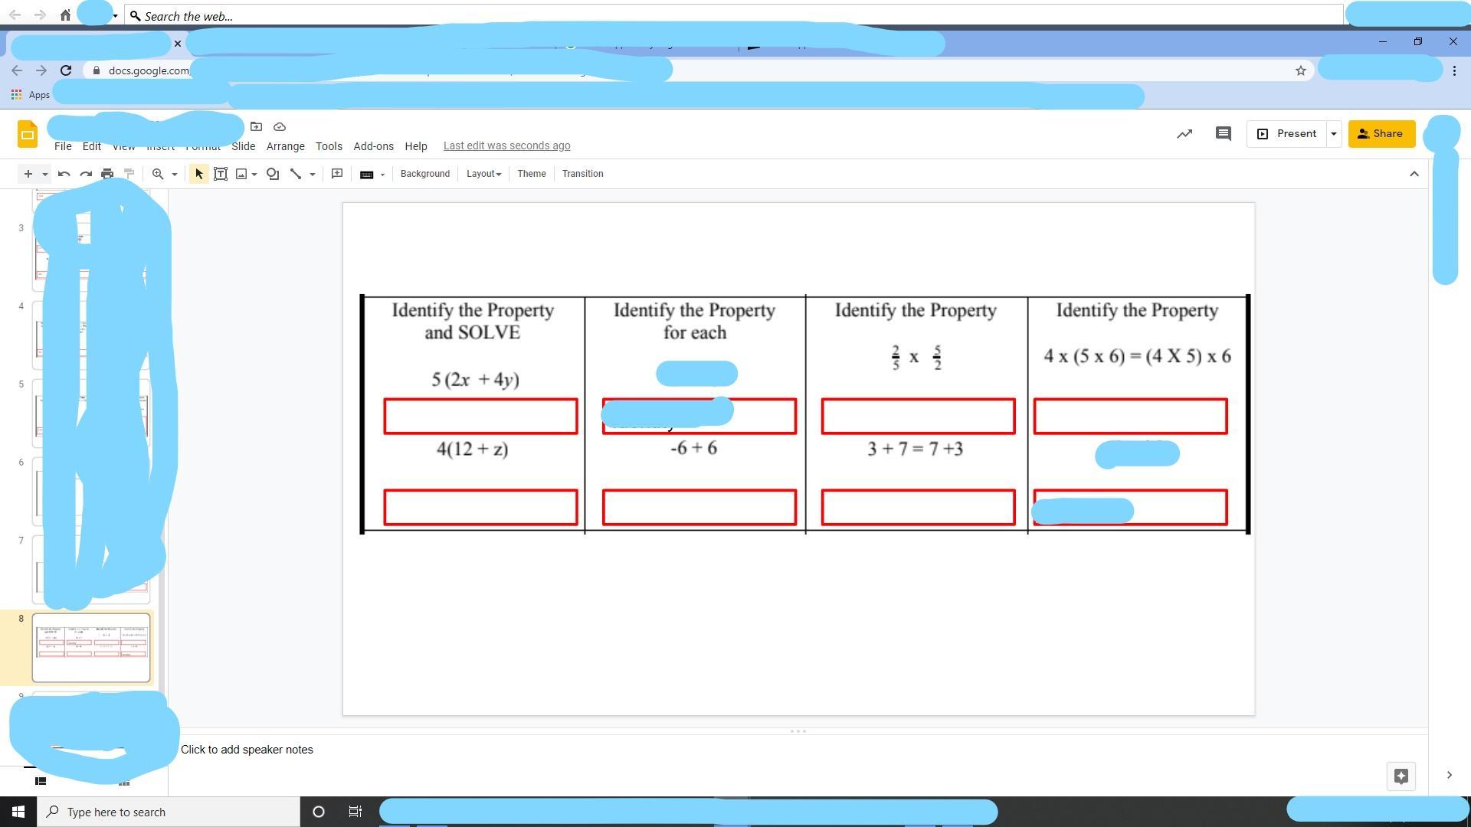
Task: Open the Add-ons menu
Action: [x=373, y=146]
